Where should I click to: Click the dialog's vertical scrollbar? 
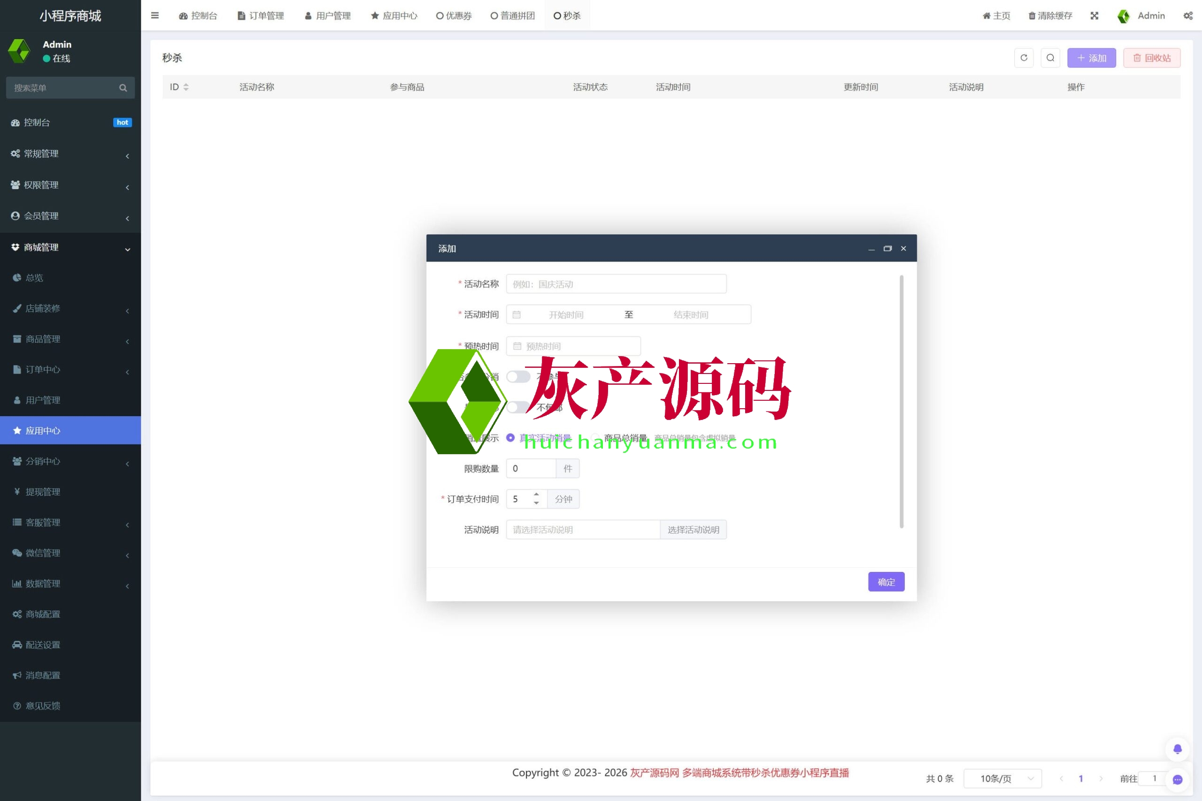(901, 402)
